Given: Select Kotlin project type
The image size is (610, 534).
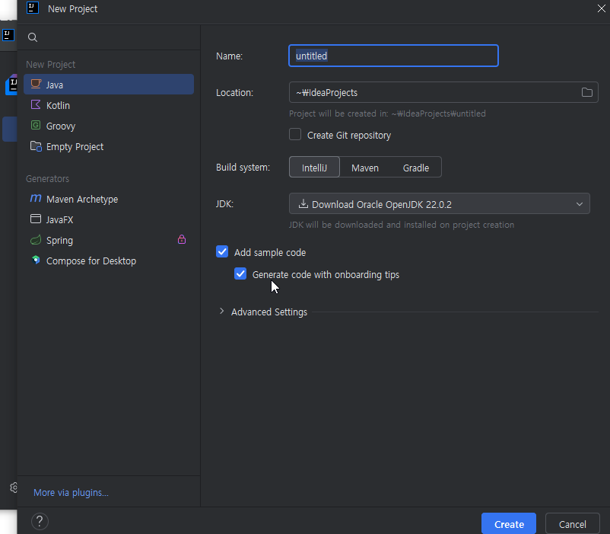Looking at the screenshot, I should [109, 105].
